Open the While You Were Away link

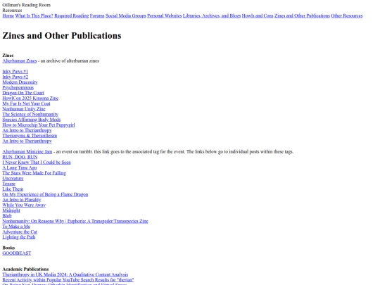(x=24, y=205)
